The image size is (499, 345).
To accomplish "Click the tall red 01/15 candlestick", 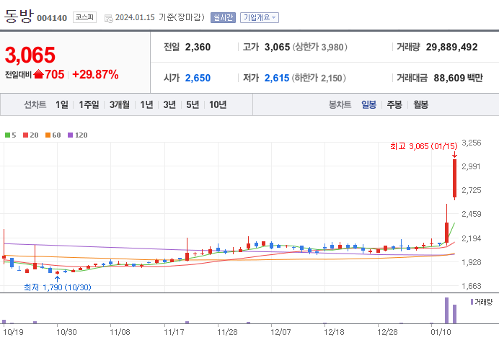I will (455, 179).
